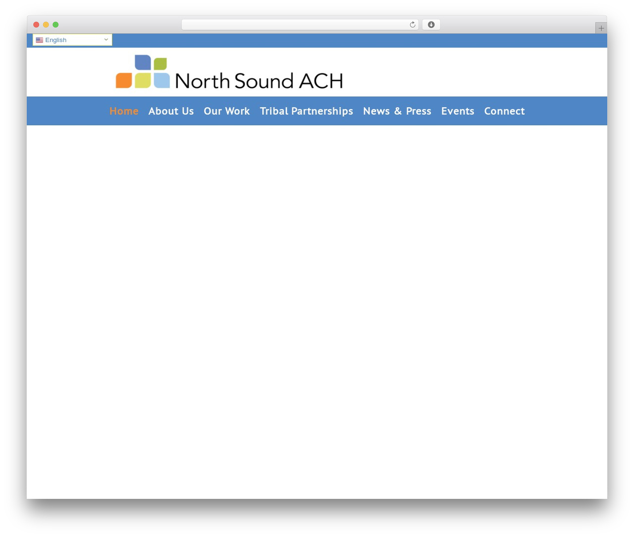The image size is (634, 537).
Task: Close the window with red button
Action: coord(36,25)
